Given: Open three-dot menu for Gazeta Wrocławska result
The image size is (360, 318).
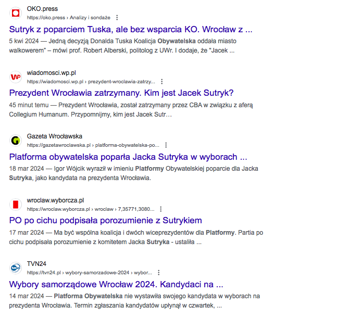Looking at the screenshot, I should click(166, 145).
